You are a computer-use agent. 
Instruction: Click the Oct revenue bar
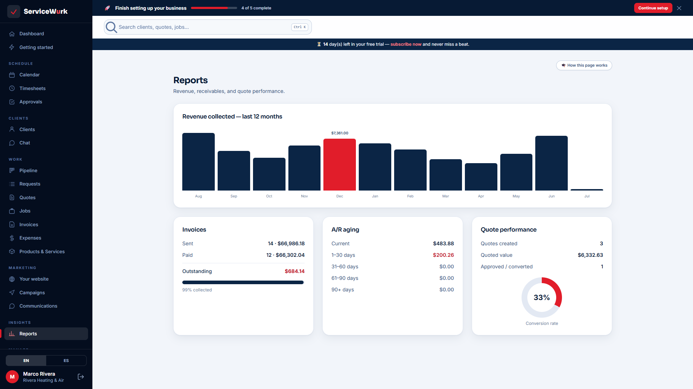click(x=269, y=174)
